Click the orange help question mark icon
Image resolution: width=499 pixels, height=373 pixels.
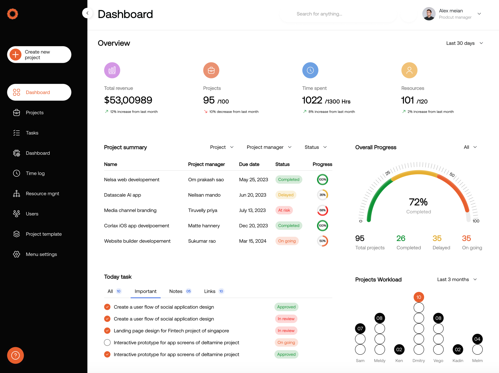click(x=15, y=355)
